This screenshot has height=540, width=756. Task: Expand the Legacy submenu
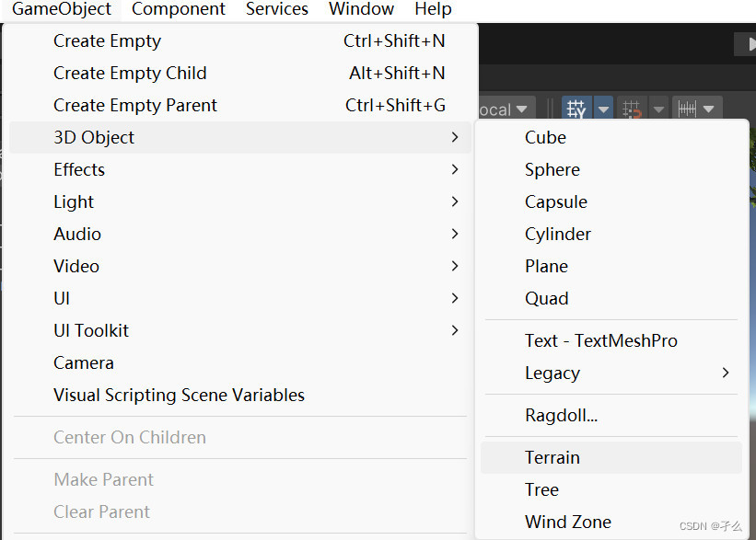tap(611, 373)
